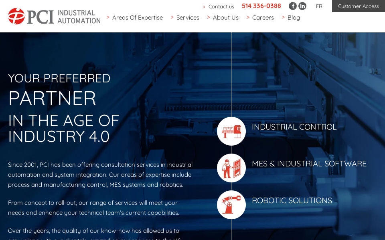Go to the Blog page

click(294, 18)
